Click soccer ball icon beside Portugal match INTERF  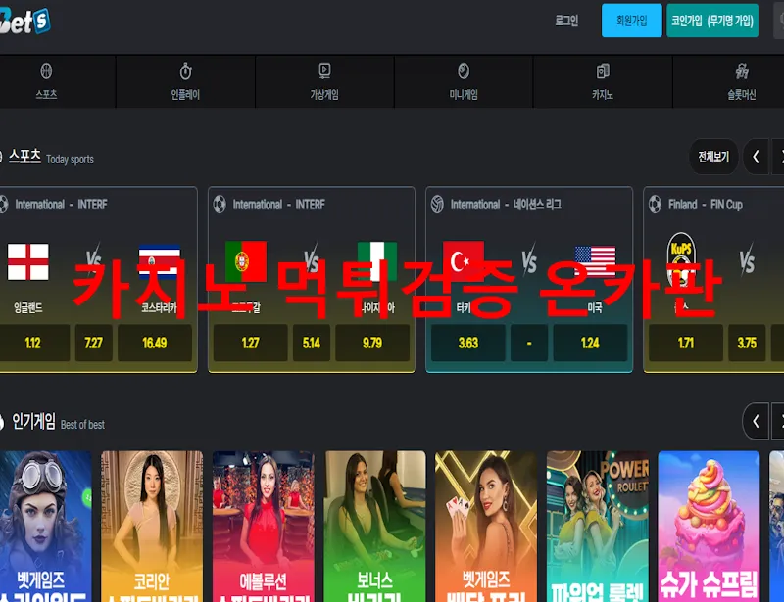(220, 205)
